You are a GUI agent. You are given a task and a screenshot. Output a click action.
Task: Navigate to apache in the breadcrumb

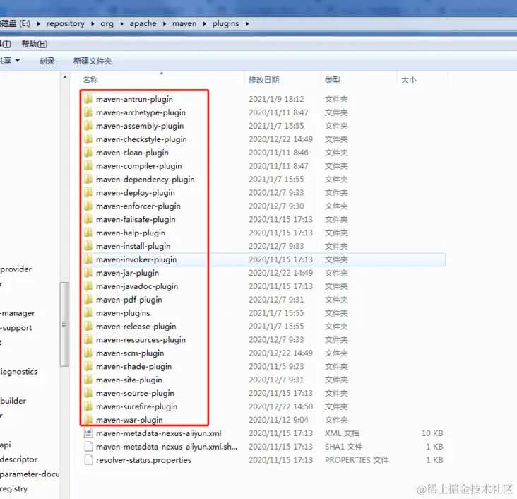coord(143,24)
